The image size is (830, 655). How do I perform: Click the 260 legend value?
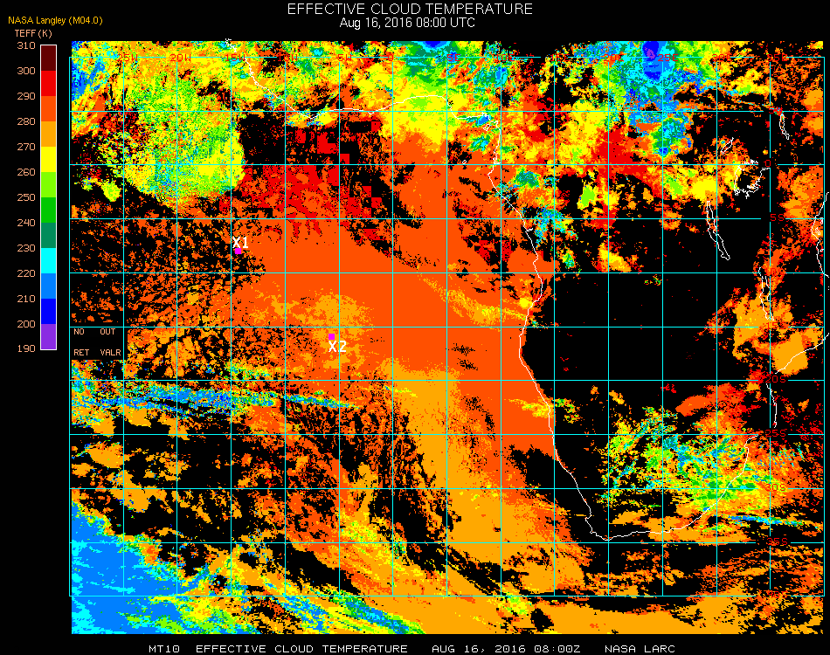pyautogui.click(x=26, y=172)
